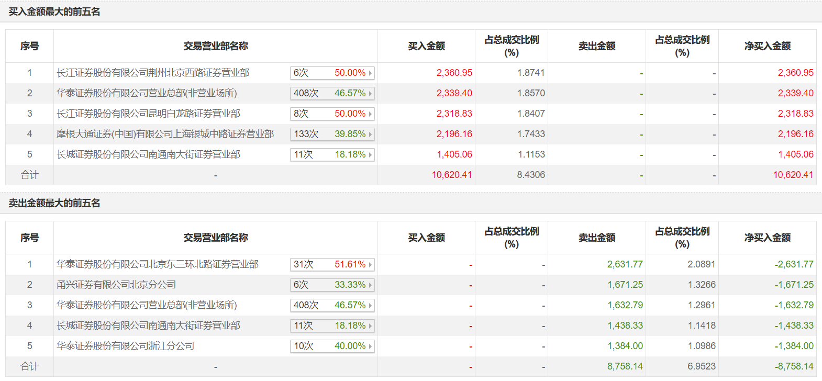
Task: Click sell ratio value 2.0891
Action: point(702,264)
